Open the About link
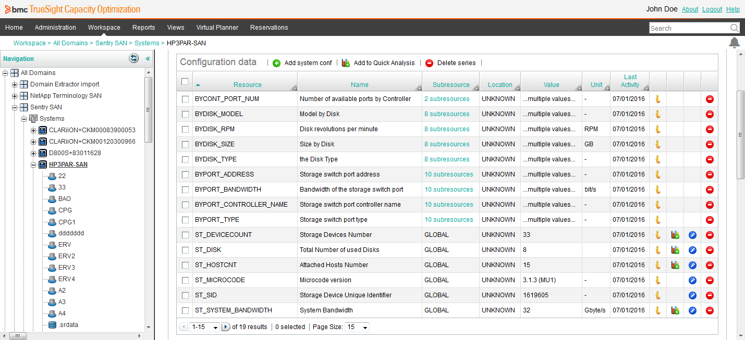745x340 pixels. pyautogui.click(x=690, y=9)
